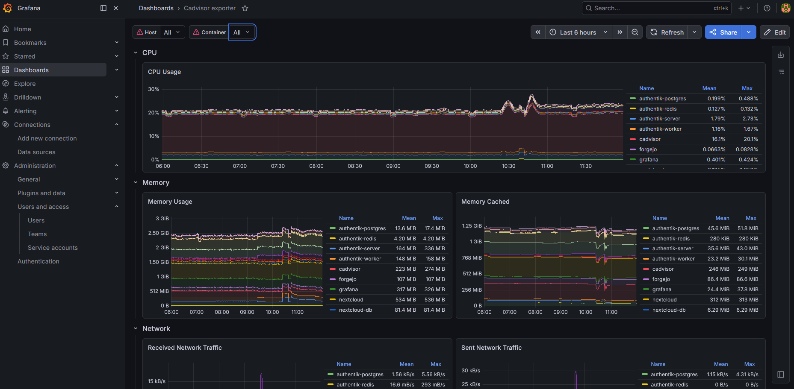
Task: Click the Container variable warning icon
Action: coord(196,32)
